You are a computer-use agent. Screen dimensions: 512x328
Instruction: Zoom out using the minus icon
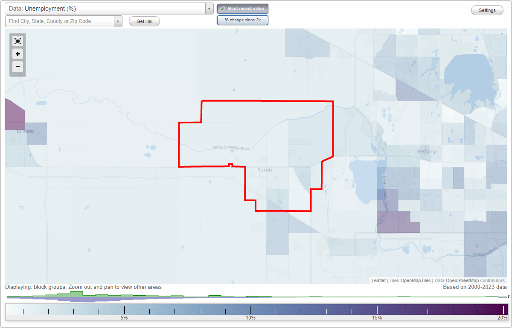click(17, 67)
